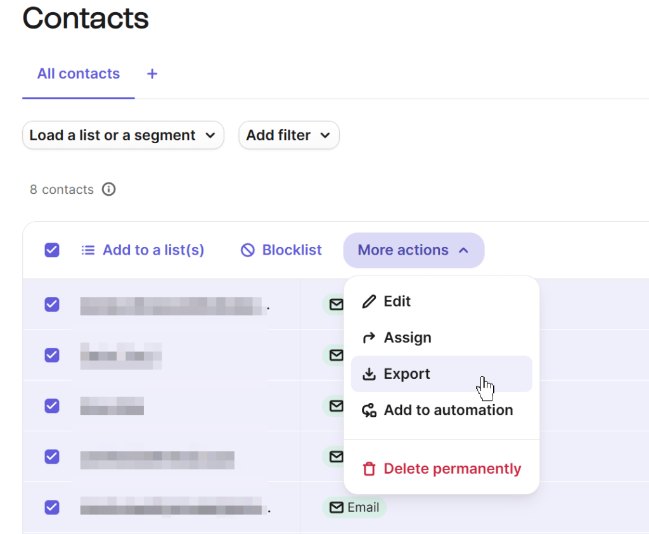Click the Add to a list(s) link
The height and width of the screenshot is (534, 649).
153,250
